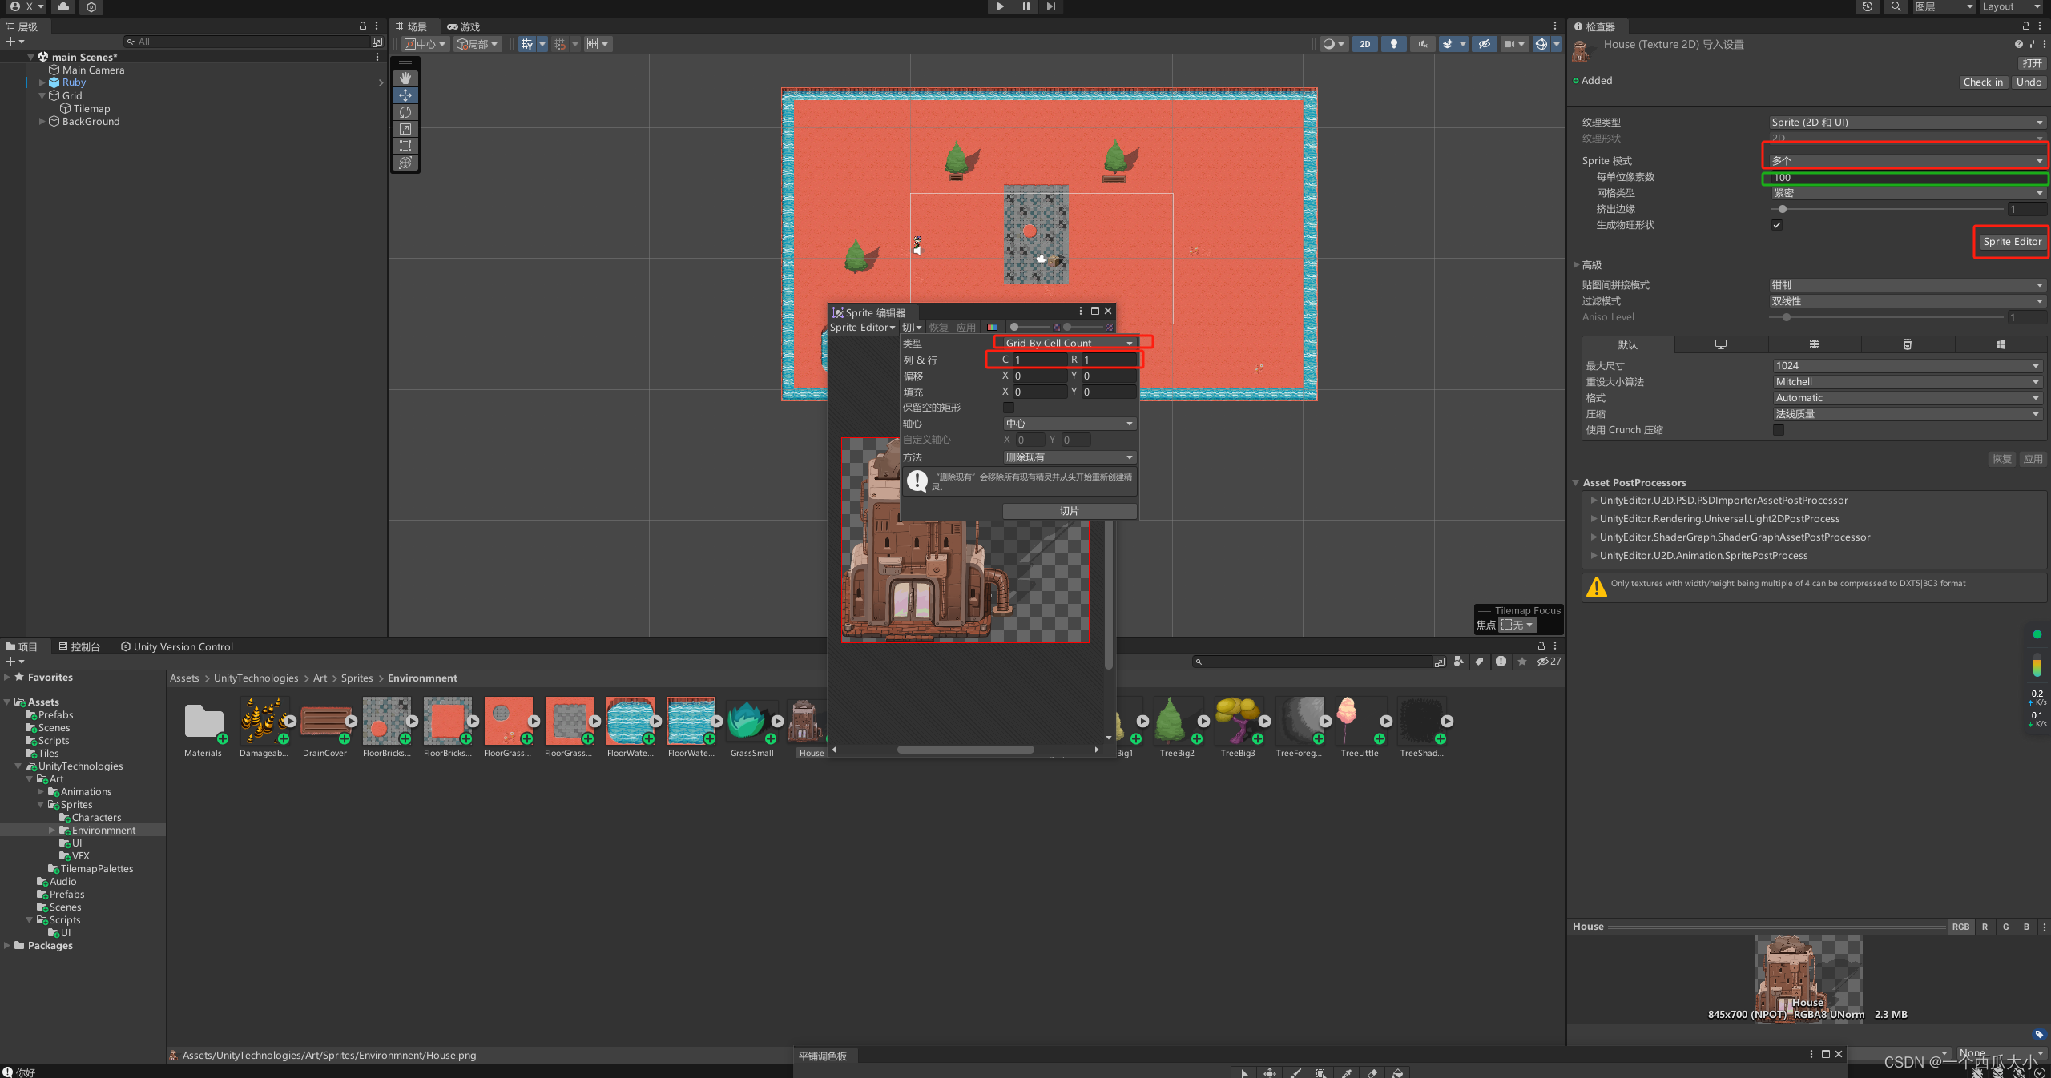Open the Sprite 模式 dropdown

pos(1907,161)
